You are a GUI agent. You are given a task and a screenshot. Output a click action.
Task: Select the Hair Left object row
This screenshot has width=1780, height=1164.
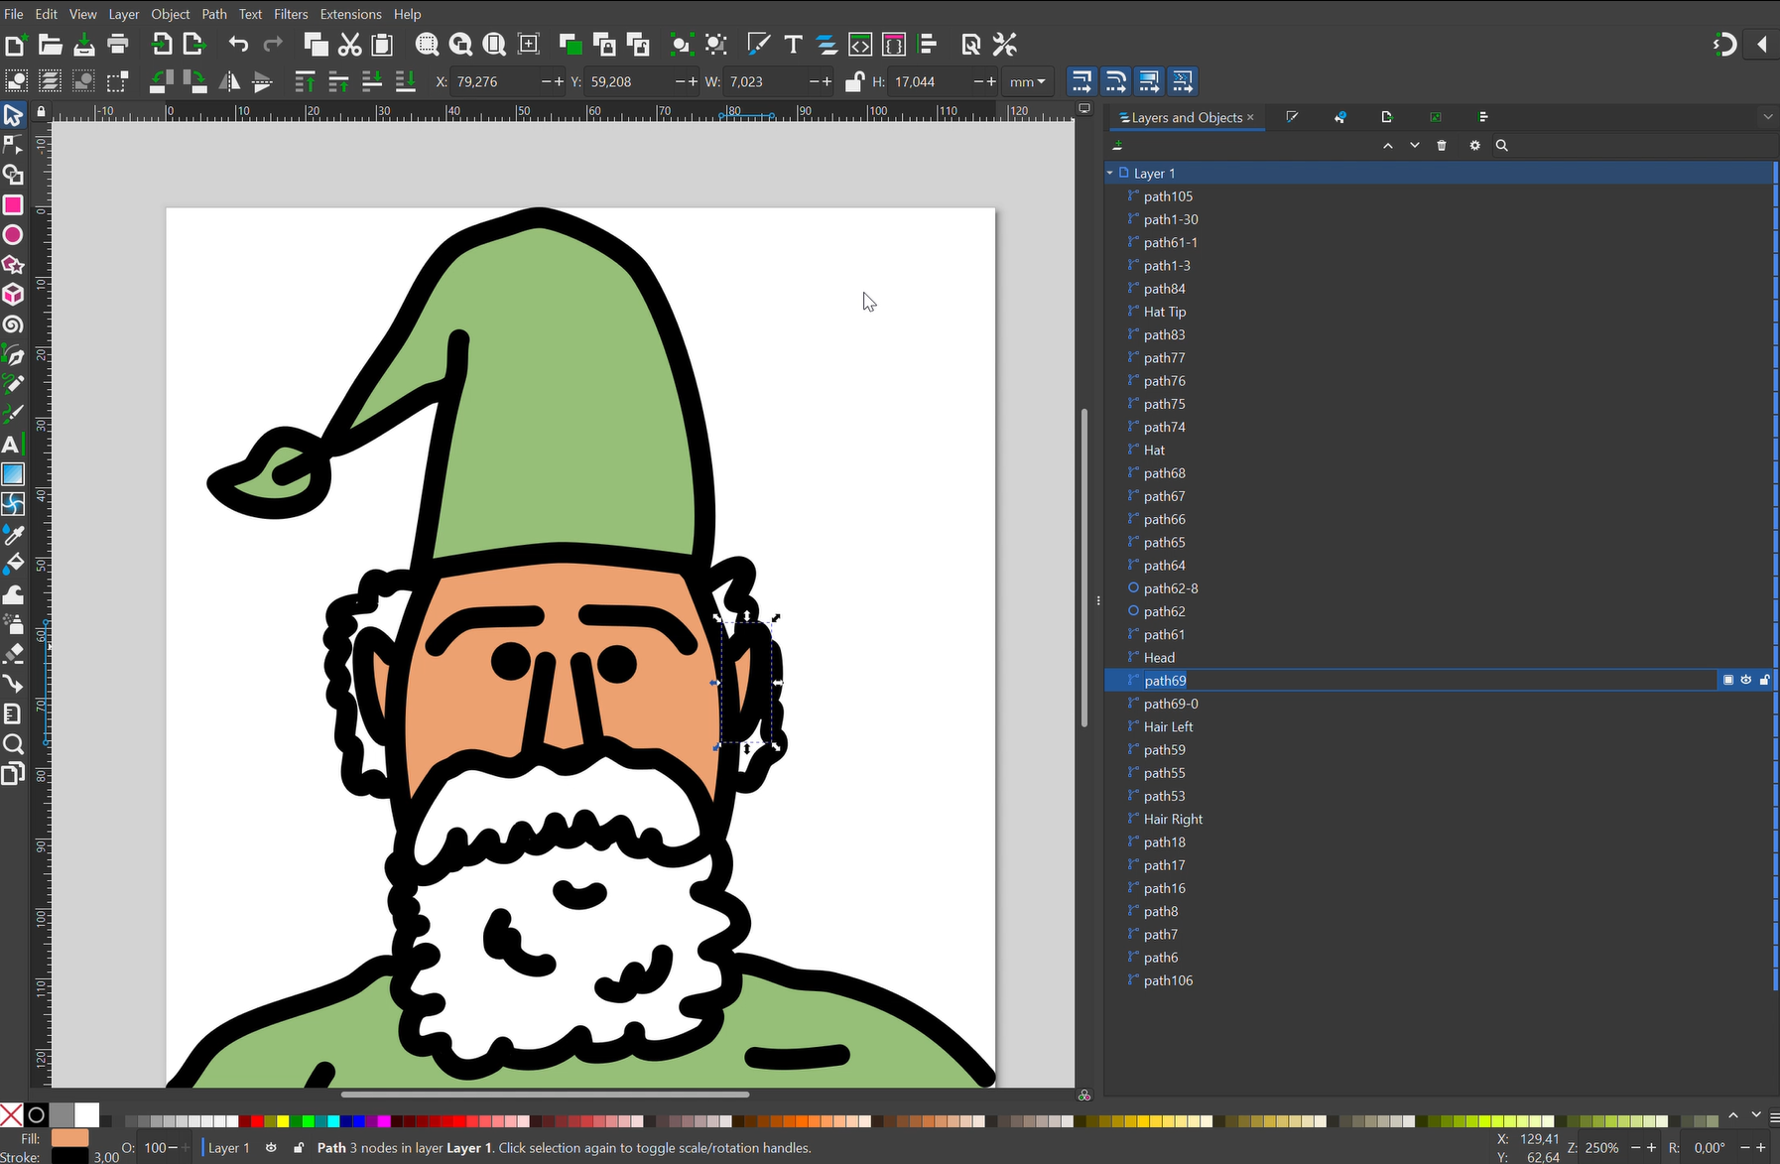click(x=1440, y=726)
